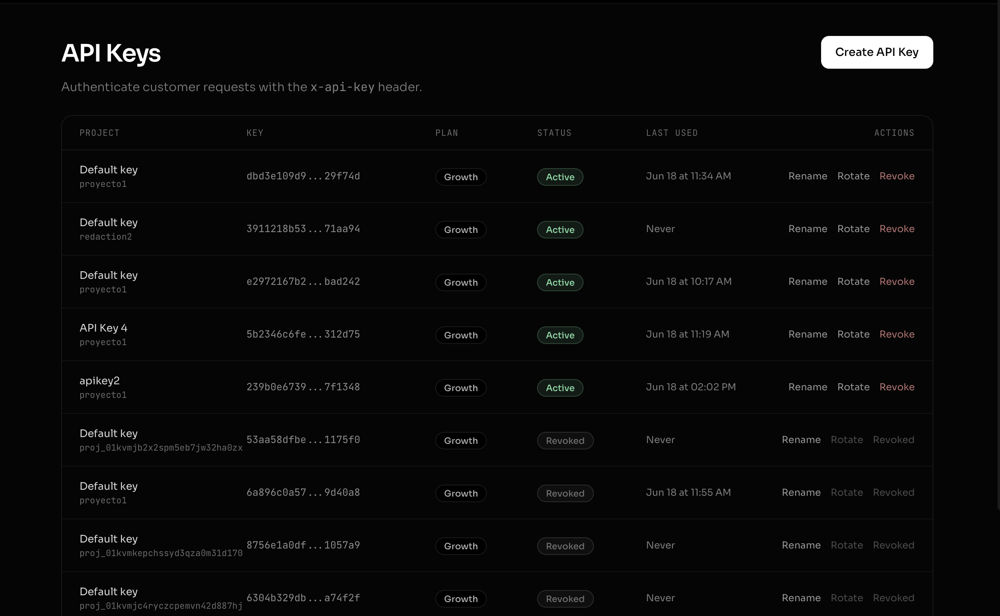Image resolution: width=1000 pixels, height=616 pixels.
Task: Rename the apikey2 key
Action: [x=808, y=387]
